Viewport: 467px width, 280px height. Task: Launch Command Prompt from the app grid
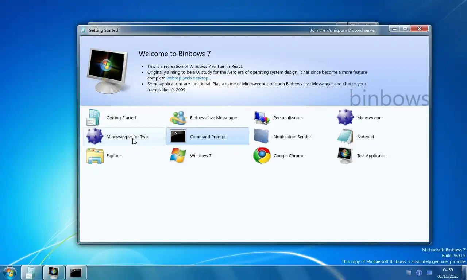pos(208,137)
